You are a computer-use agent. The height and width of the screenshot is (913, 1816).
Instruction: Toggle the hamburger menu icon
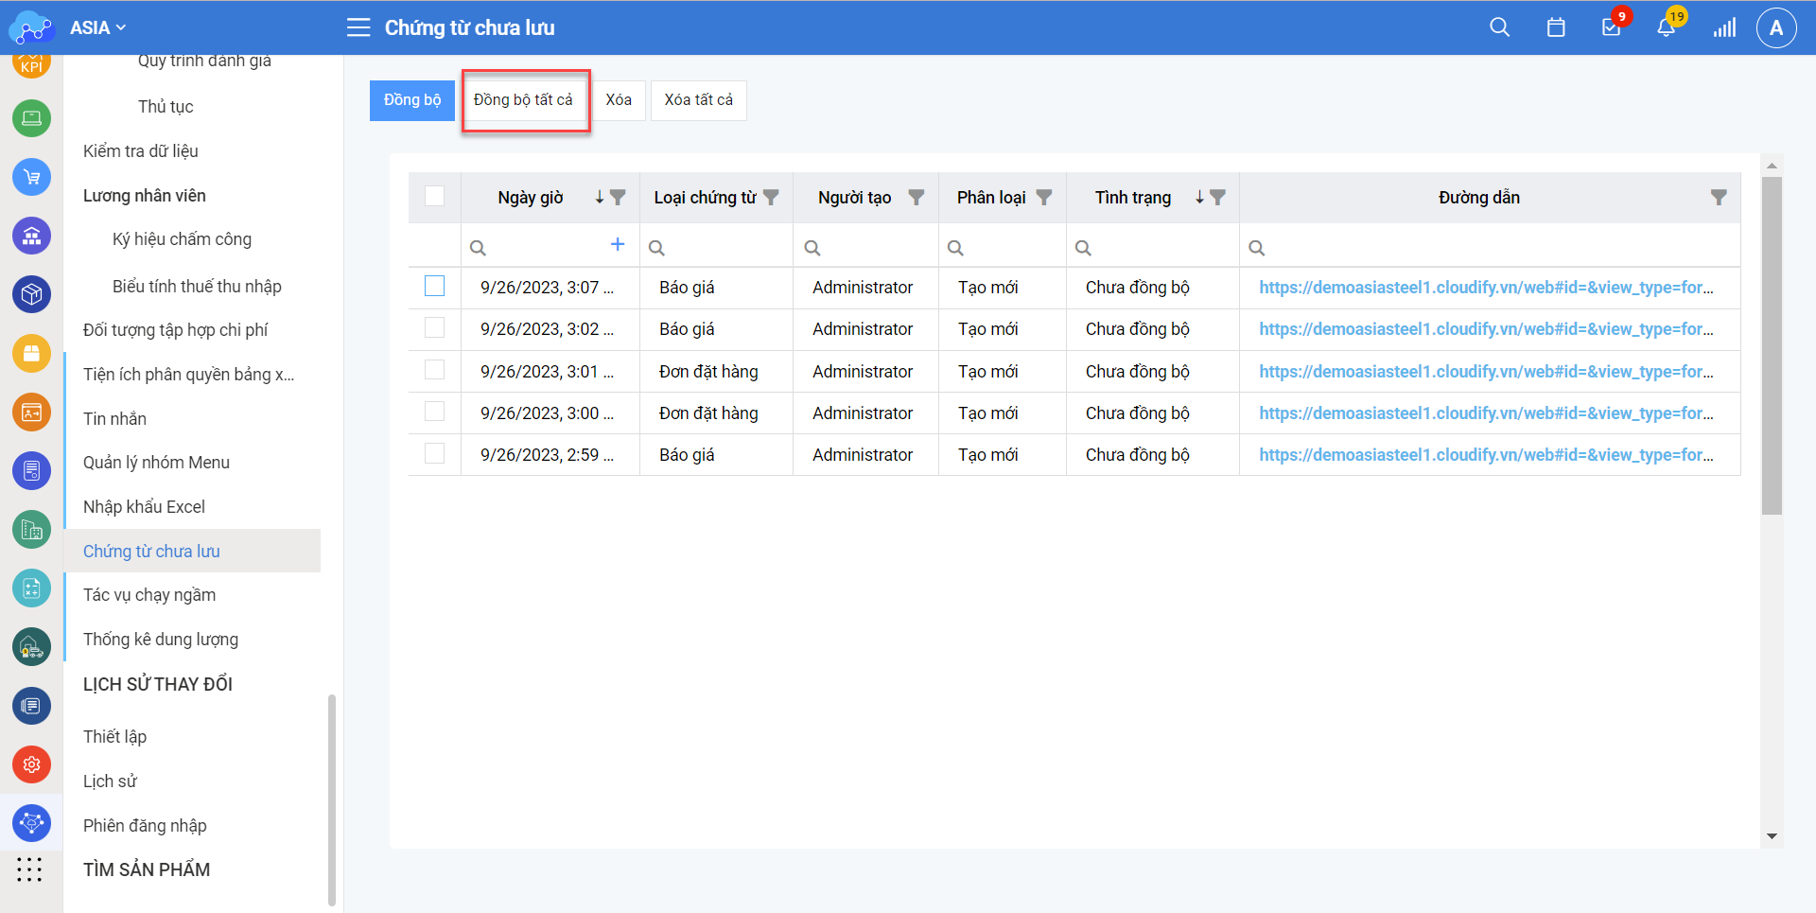coord(358,27)
